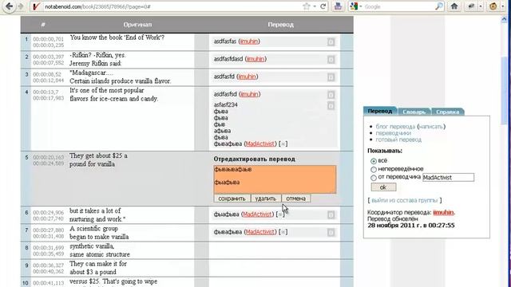Open the 'переводчики' link
Image resolution: width=511 pixels, height=287 pixels.
point(393,133)
